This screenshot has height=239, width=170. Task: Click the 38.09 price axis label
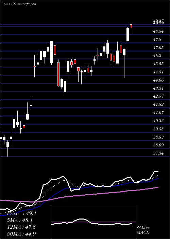[158, 145]
